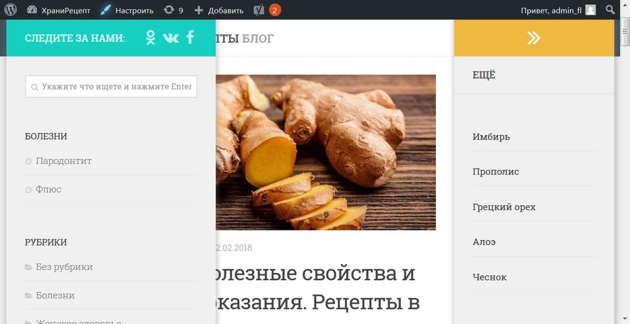630x324 pixels.
Task: Focus the search field in left sidebar
Action: [x=111, y=87]
